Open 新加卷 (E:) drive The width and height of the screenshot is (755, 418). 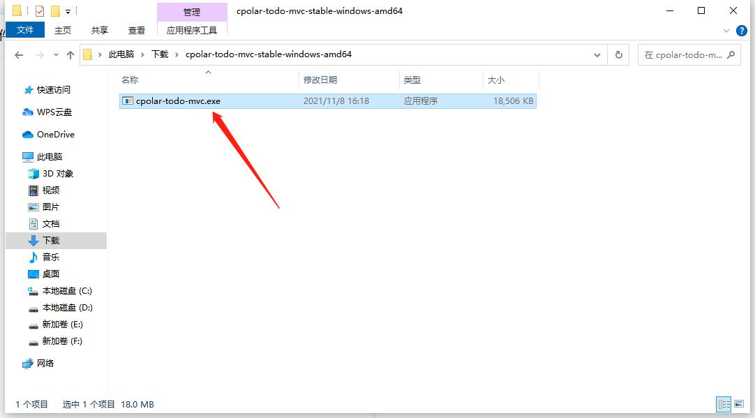coord(62,324)
